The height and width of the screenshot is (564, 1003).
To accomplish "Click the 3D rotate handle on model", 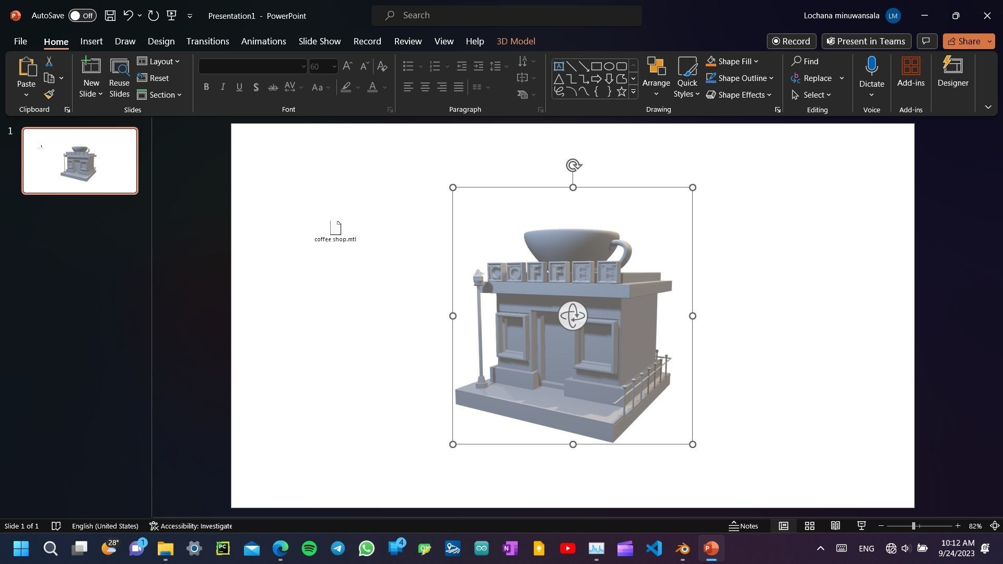I will click(573, 316).
